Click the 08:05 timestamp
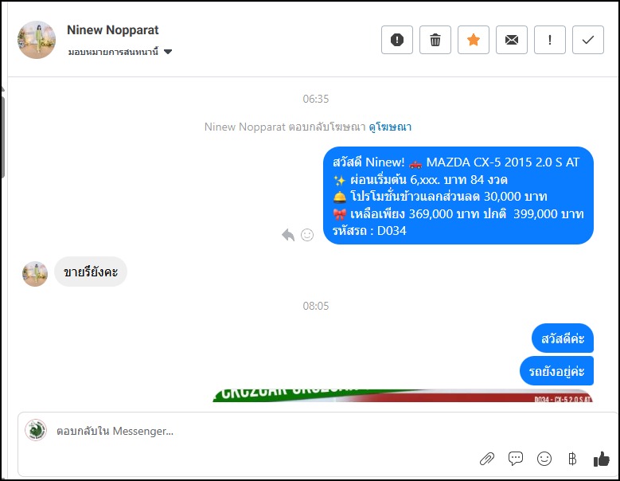Viewport: 620px width, 481px height. click(x=315, y=306)
